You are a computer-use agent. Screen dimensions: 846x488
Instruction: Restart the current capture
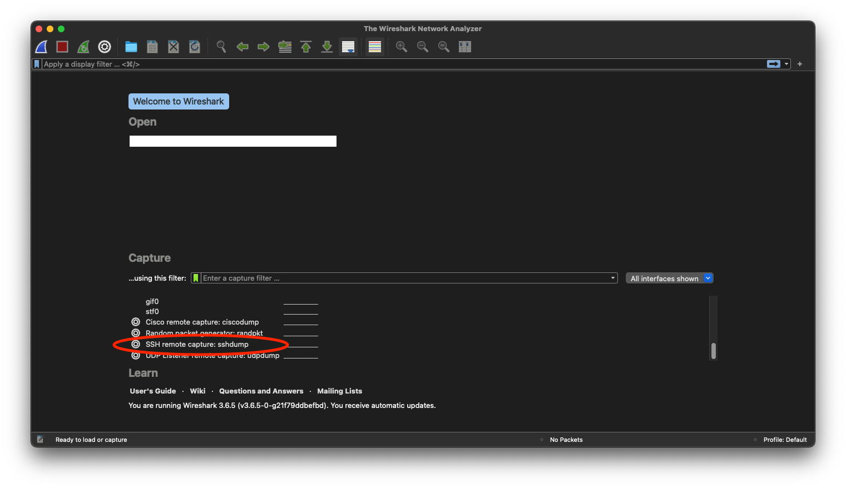point(83,47)
